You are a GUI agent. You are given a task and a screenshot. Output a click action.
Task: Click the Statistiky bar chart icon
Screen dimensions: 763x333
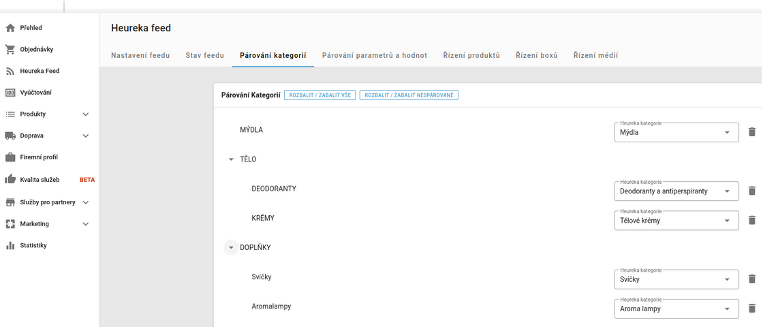click(10, 246)
